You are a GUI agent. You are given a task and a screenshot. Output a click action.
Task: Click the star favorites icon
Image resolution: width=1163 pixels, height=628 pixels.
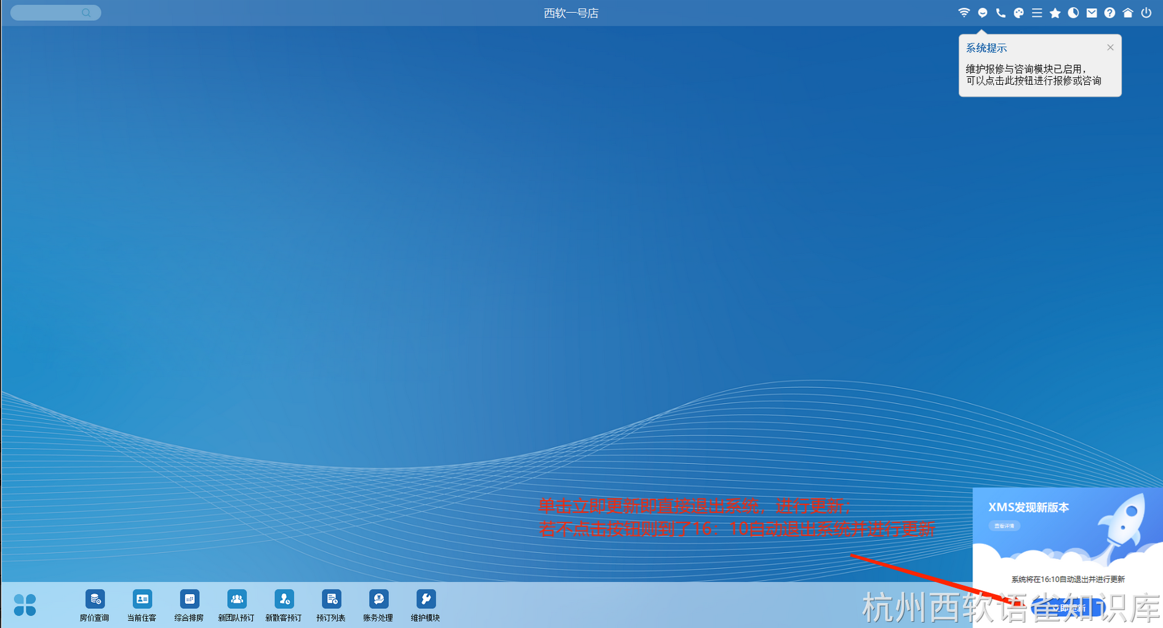[x=1055, y=12]
